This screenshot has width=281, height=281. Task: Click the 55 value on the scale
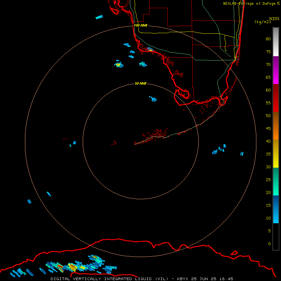[268, 103]
